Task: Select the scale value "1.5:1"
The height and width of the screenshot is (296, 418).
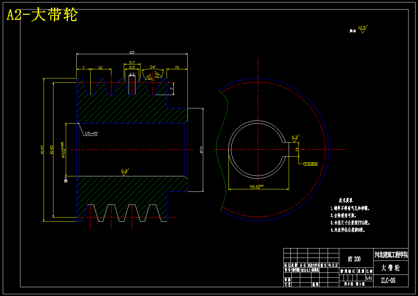Action: [x=369, y=278]
